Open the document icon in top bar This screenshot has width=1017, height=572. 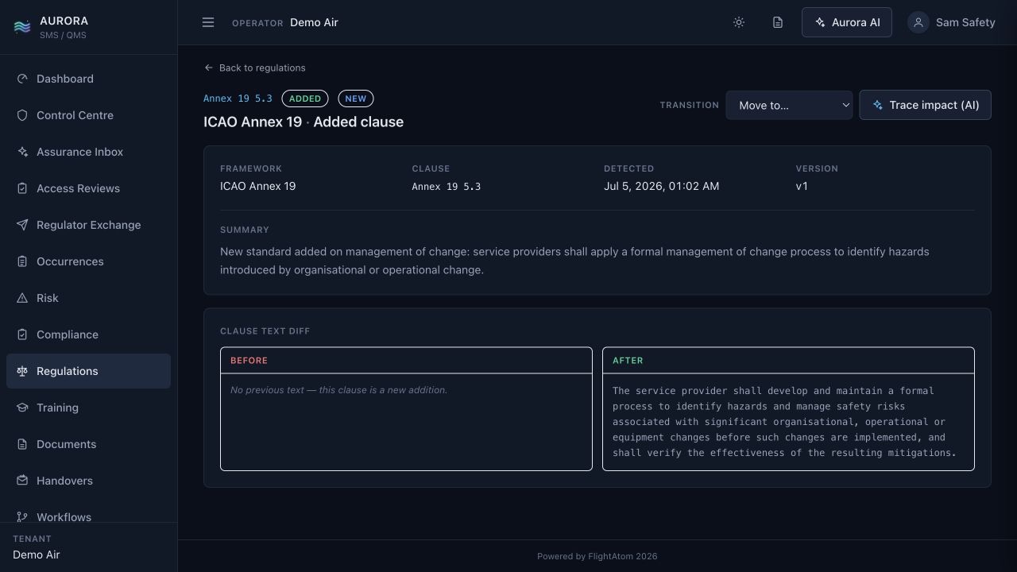[x=778, y=22]
